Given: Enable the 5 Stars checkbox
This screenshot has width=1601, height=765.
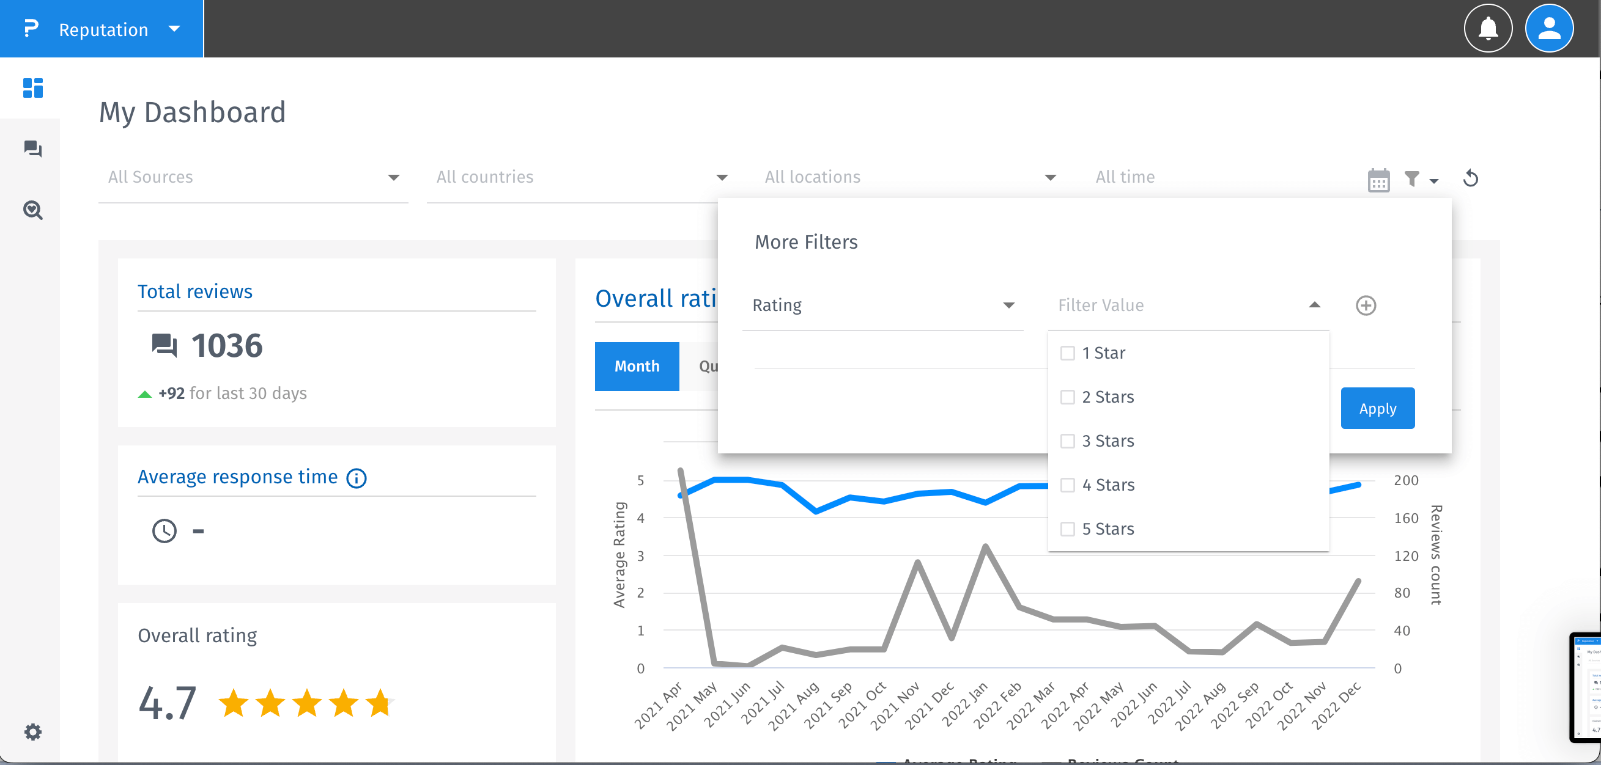Looking at the screenshot, I should (x=1067, y=529).
